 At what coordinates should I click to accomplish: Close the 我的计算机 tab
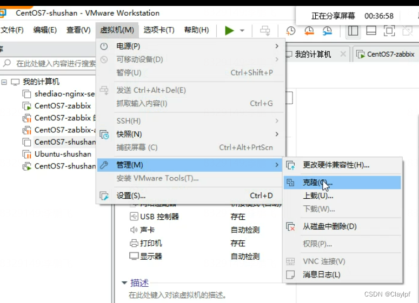(343, 54)
